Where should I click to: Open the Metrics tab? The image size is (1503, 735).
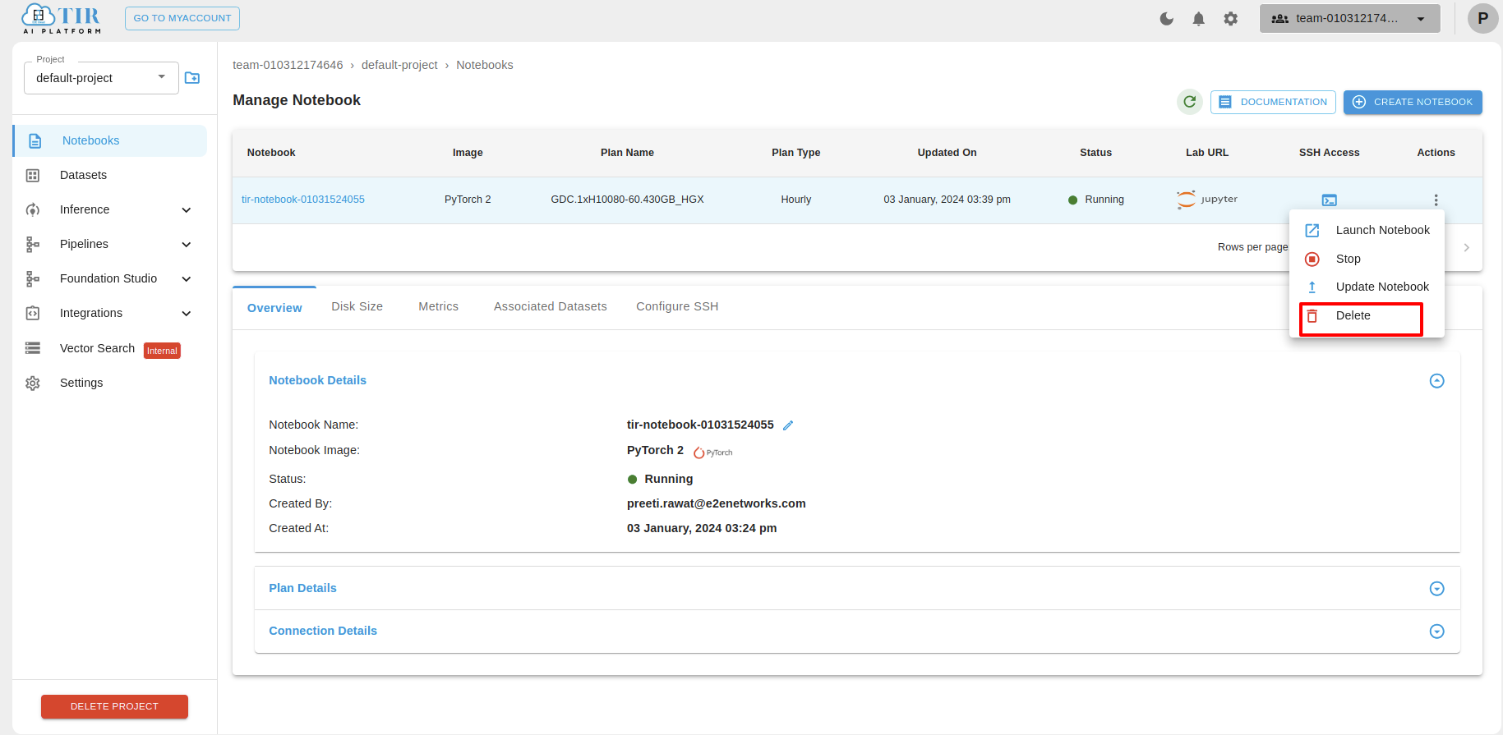point(438,306)
